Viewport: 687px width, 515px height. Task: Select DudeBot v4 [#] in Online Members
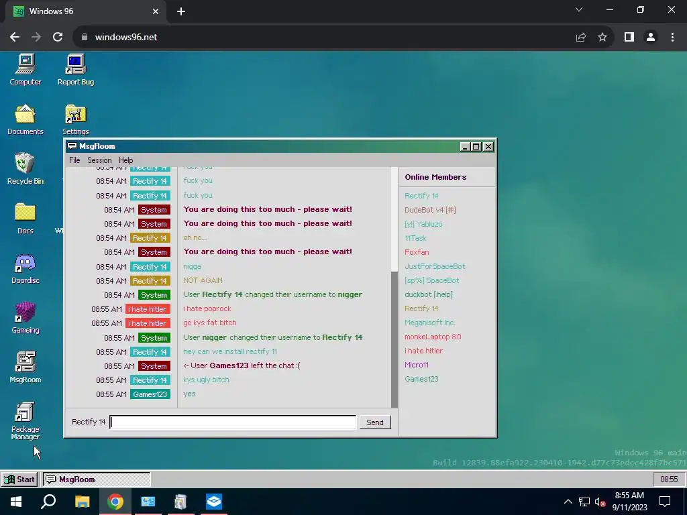point(430,210)
